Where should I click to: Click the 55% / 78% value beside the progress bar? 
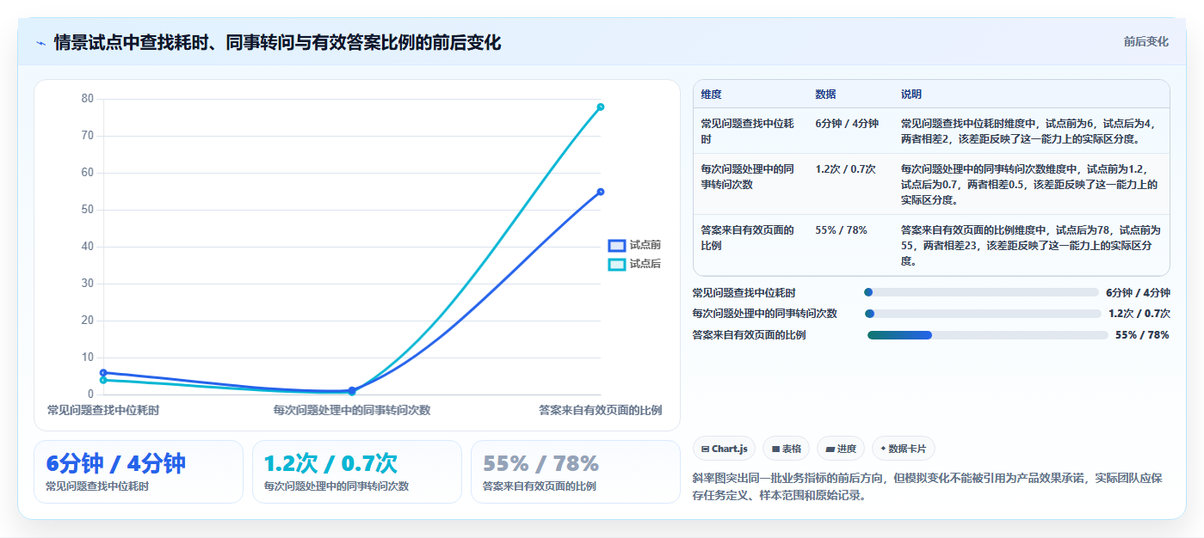(1142, 335)
